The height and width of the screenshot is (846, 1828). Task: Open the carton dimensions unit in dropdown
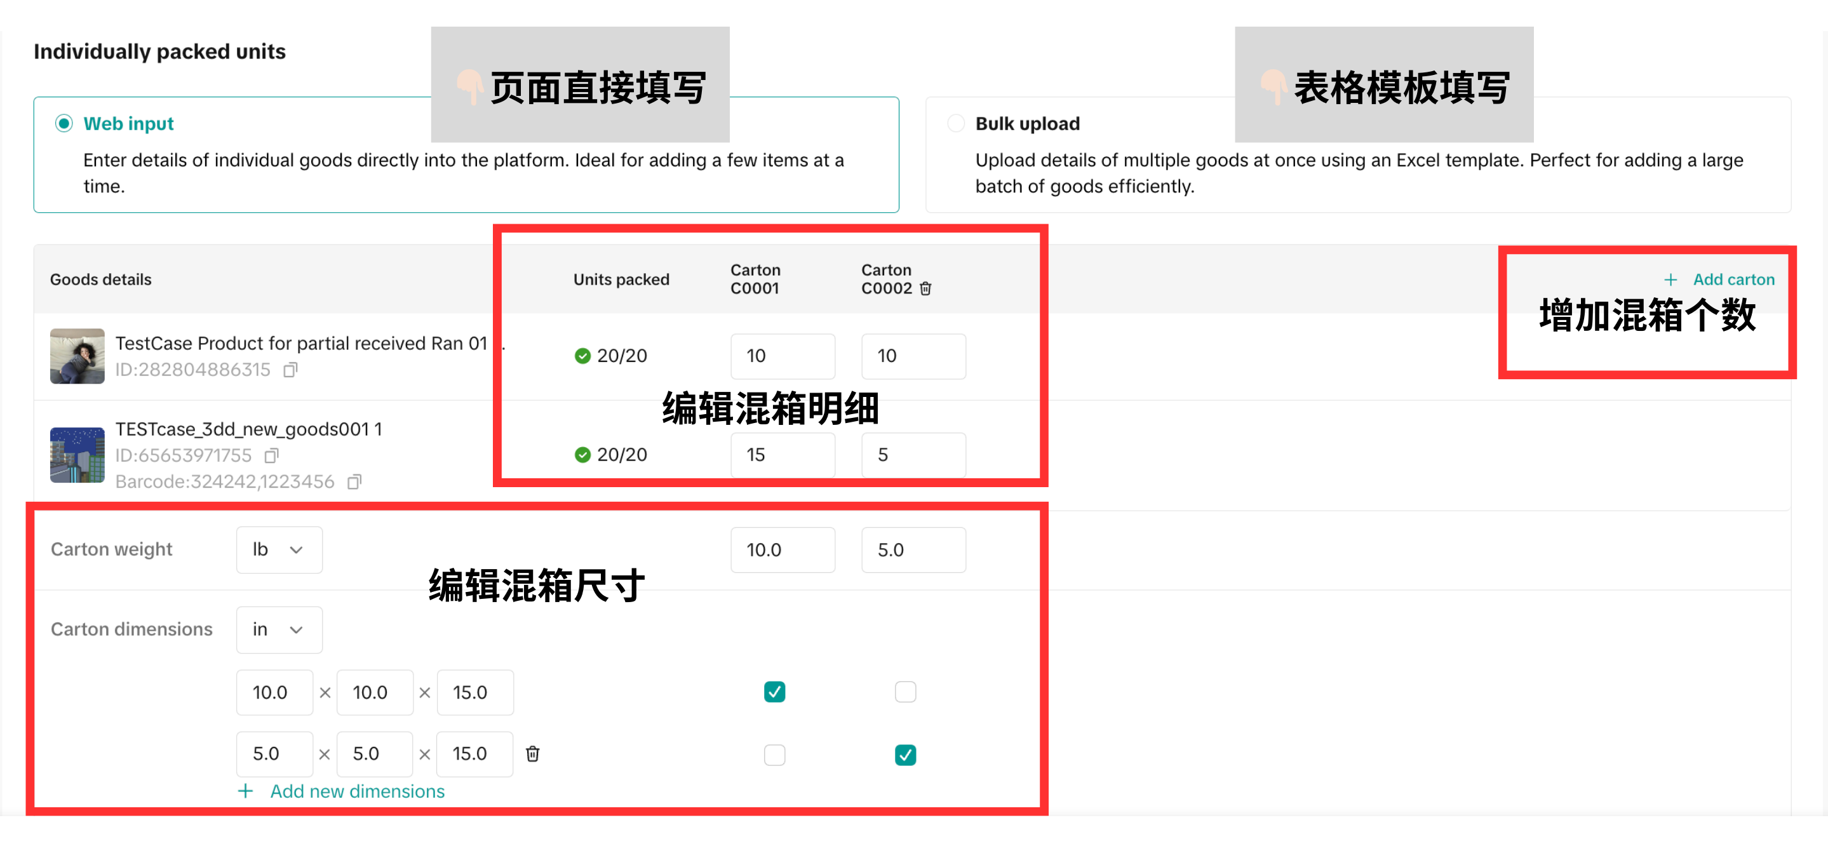pyautogui.click(x=279, y=629)
